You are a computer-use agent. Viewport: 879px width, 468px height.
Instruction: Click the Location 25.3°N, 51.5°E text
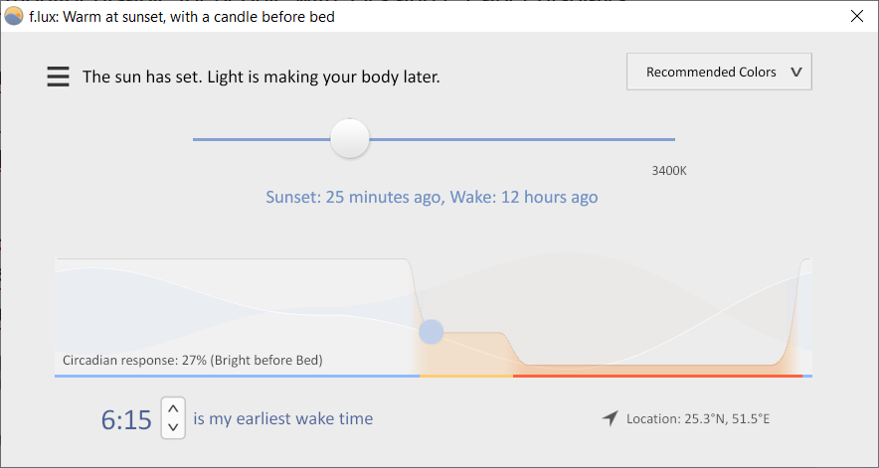point(698,418)
